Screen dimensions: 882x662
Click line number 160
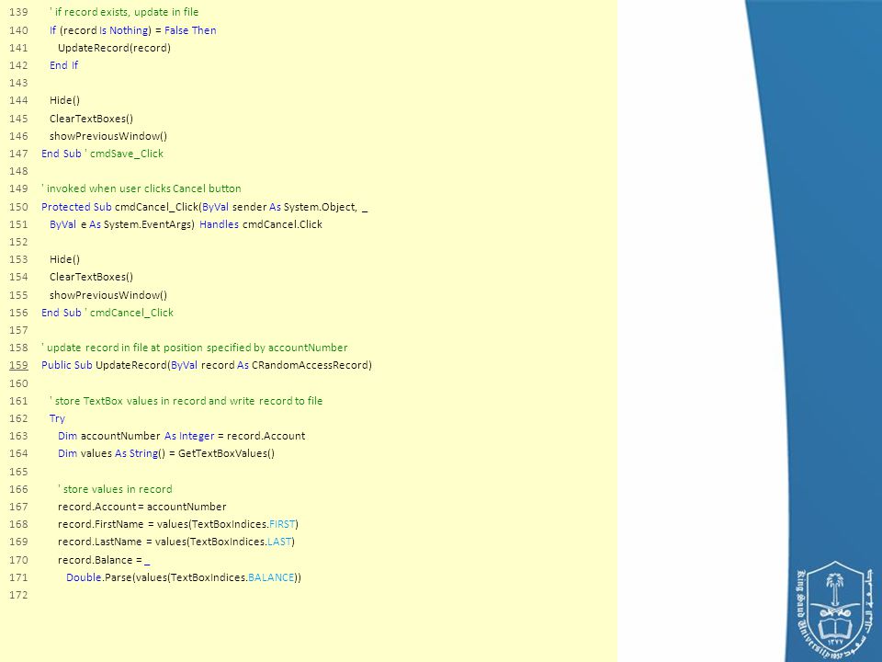click(18, 383)
